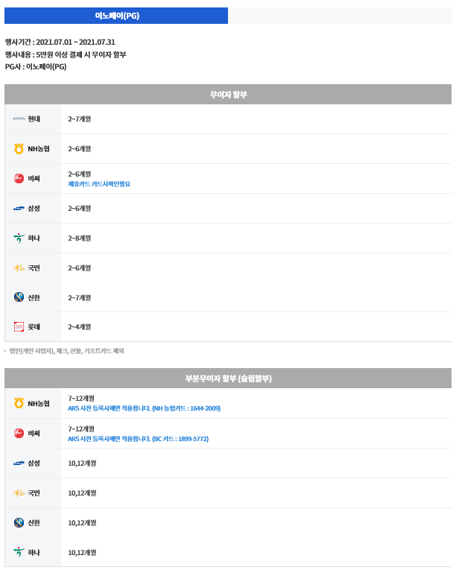This screenshot has width=456, height=573.
Task: Click 삼성 logo in 부분무이자 할부 table
Action: click(x=19, y=463)
